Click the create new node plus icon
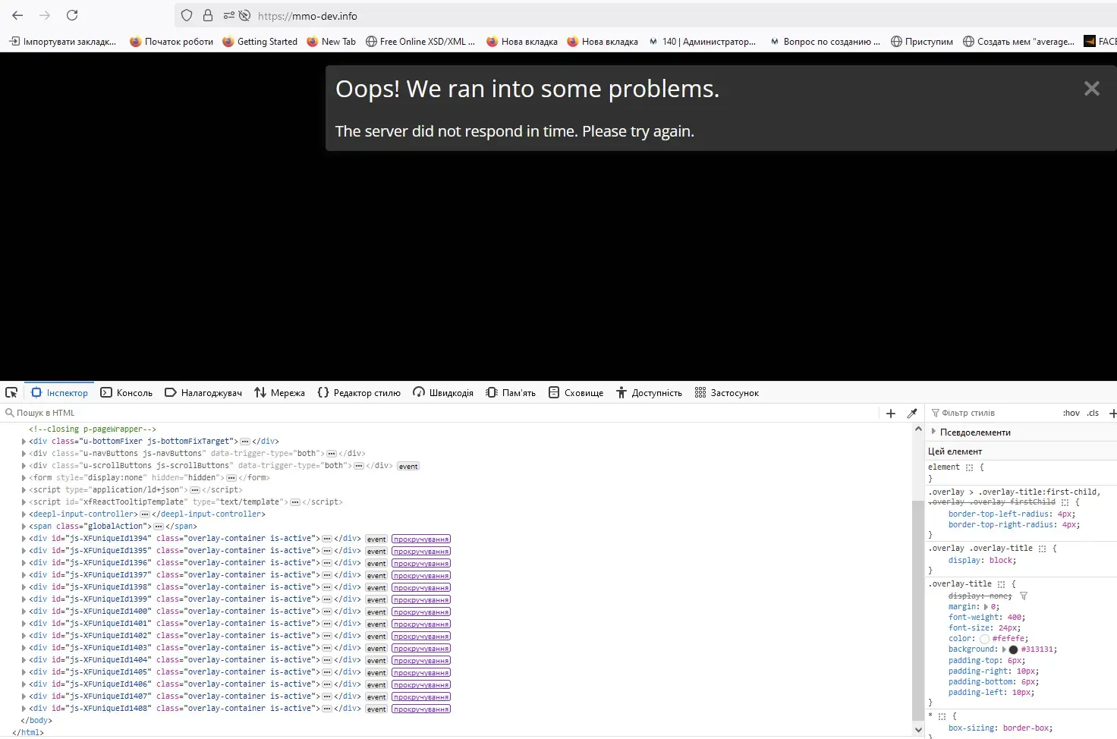Screen dimensions: 1117x739 (x=891, y=414)
